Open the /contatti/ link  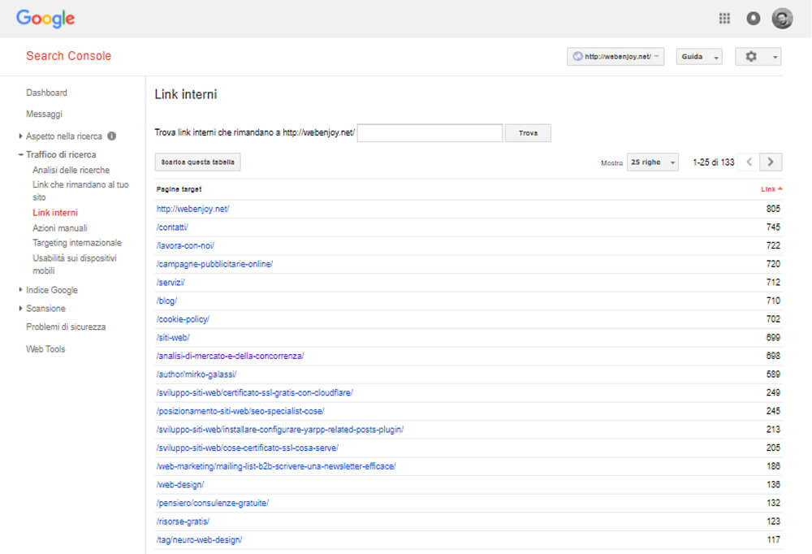[172, 227]
